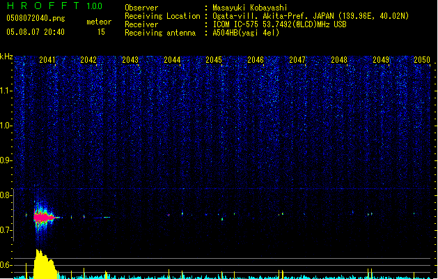Screen dimensions: 438x279
Task: Select observer name Masayuki Kobayashi
Action: (250, 8)
